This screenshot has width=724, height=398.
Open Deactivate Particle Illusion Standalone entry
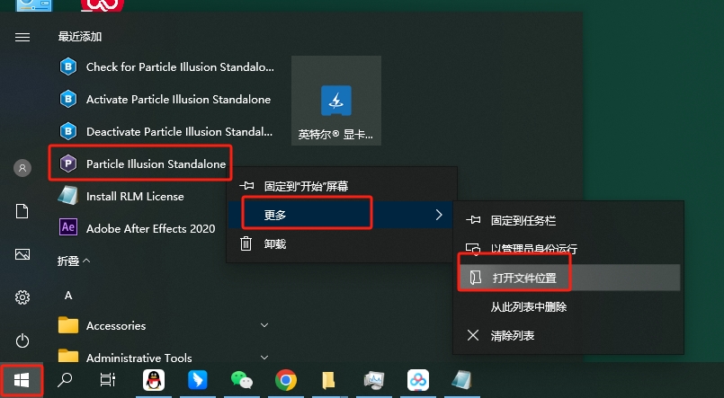[166, 131]
